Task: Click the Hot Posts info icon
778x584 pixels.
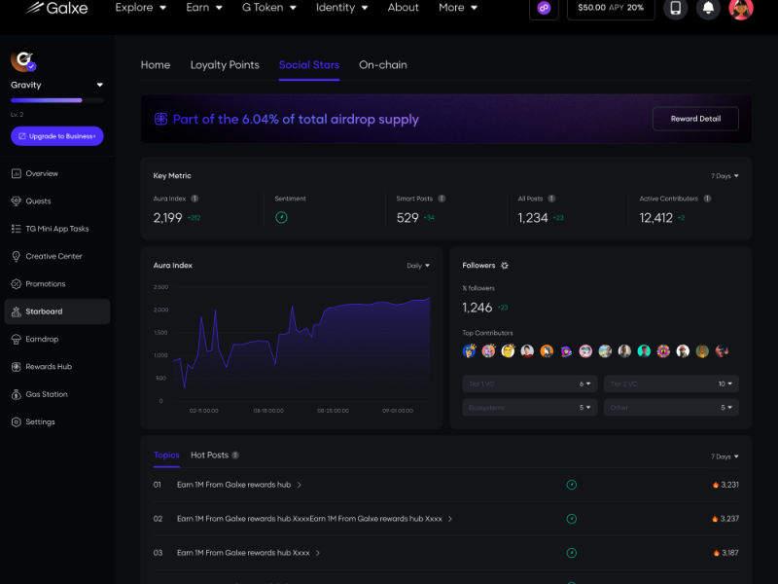Action: [235, 456]
